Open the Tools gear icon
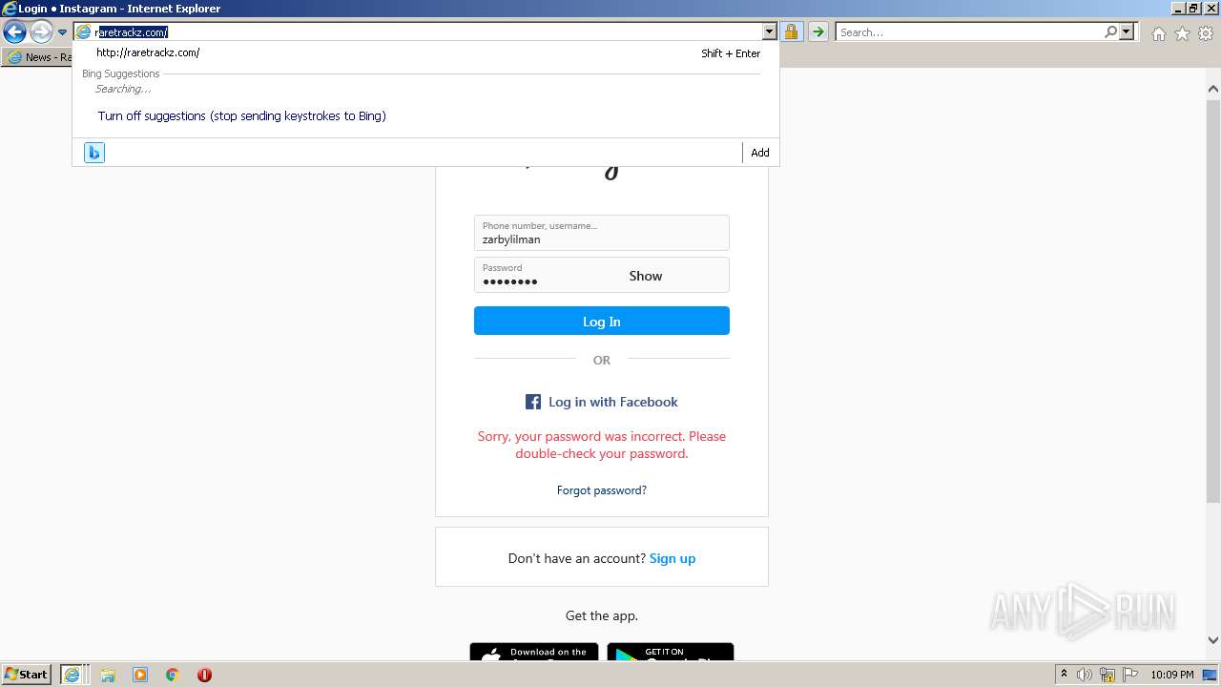Screen dimensions: 1221x687 coord(1206,33)
